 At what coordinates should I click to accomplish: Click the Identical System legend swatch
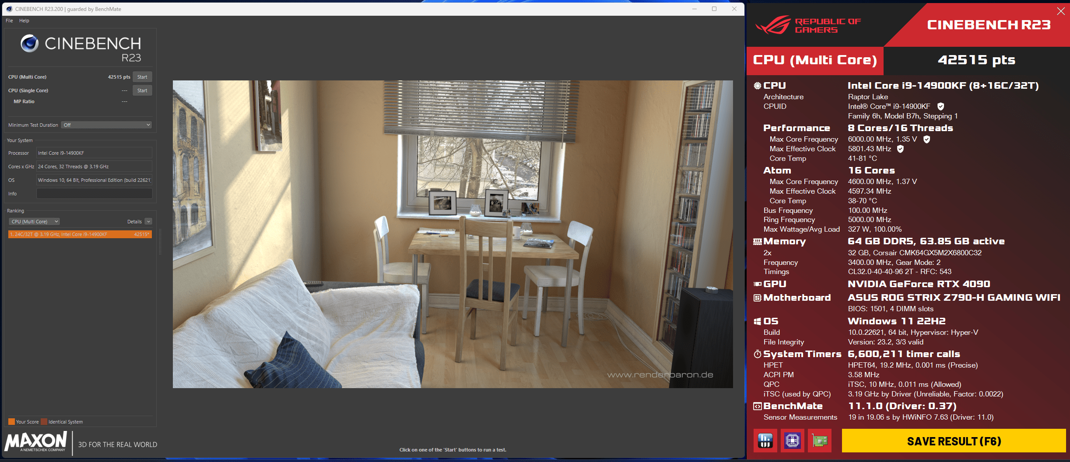point(44,422)
